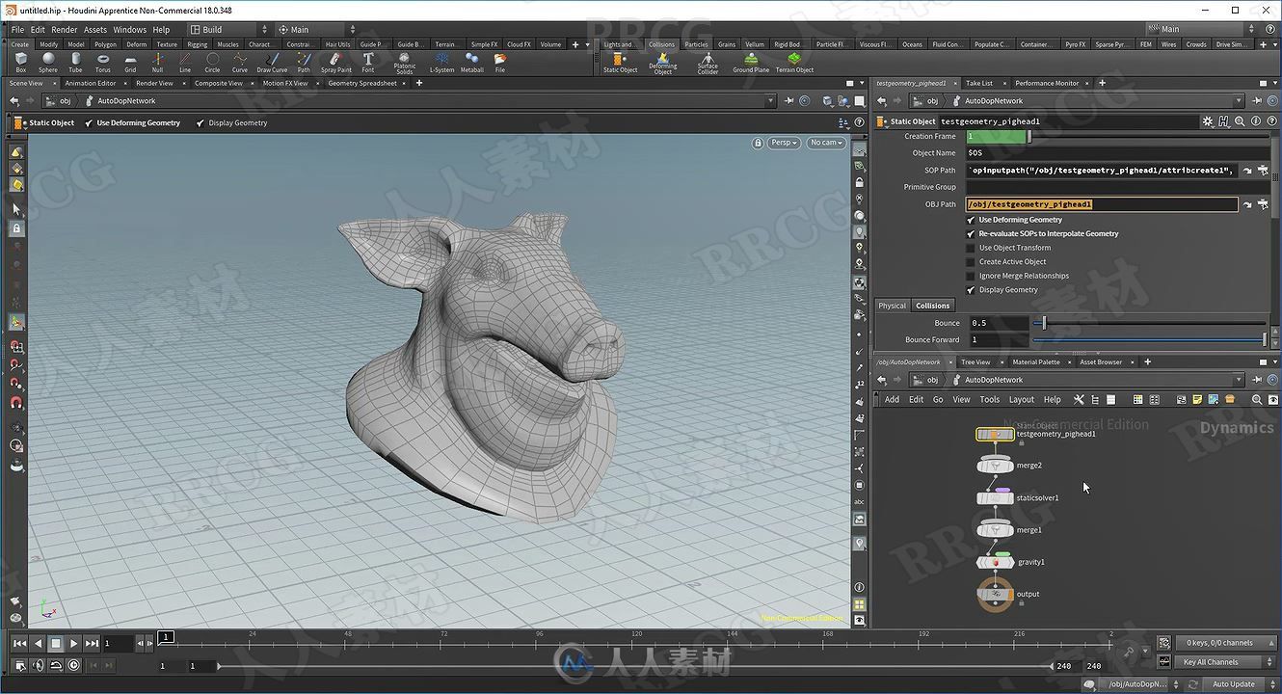Viewport: 1282px width, 694px height.
Task: Open the network editor Tools menu
Action: pyautogui.click(x=989, y=399)
